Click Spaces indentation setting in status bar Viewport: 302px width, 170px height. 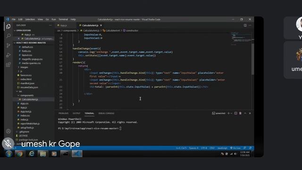pos(193,148)
